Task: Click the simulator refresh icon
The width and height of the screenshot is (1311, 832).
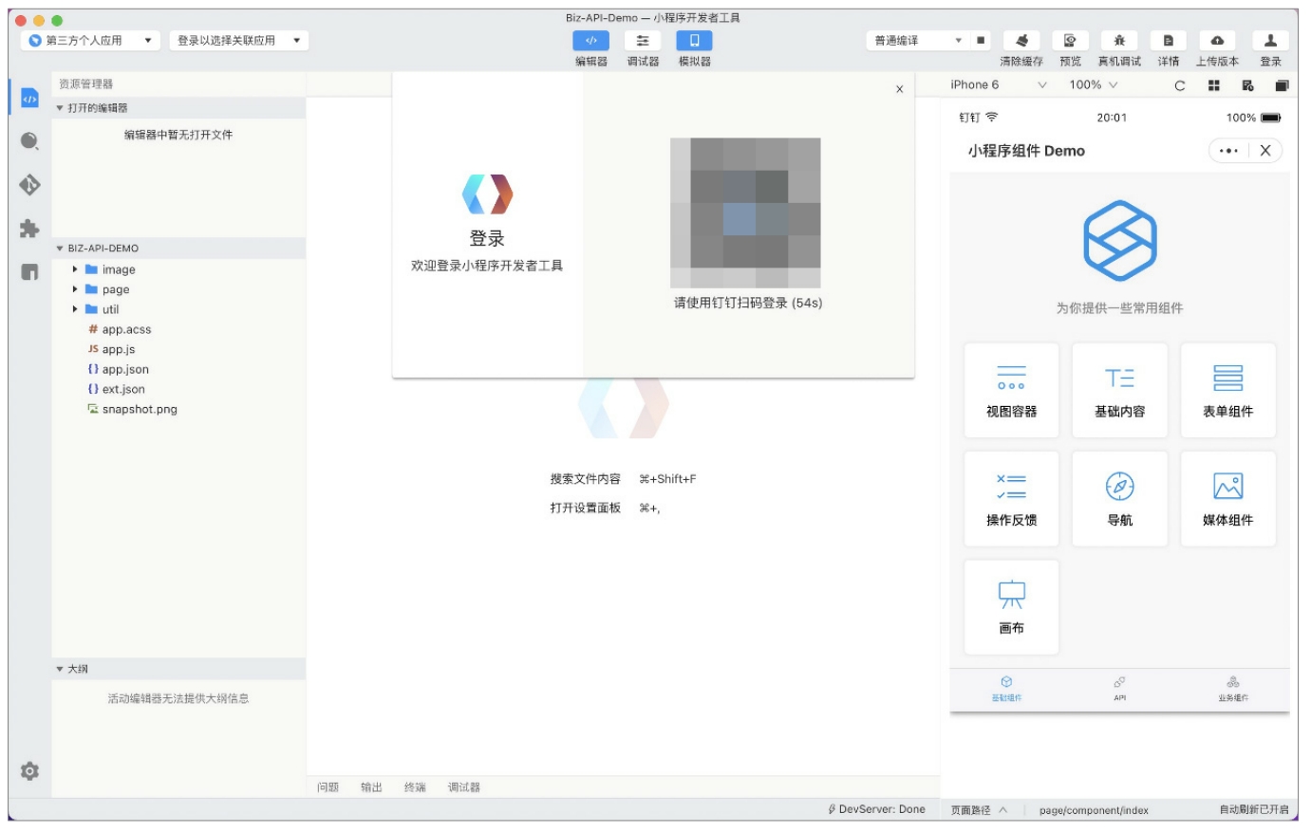Action: pos(1180,85)
